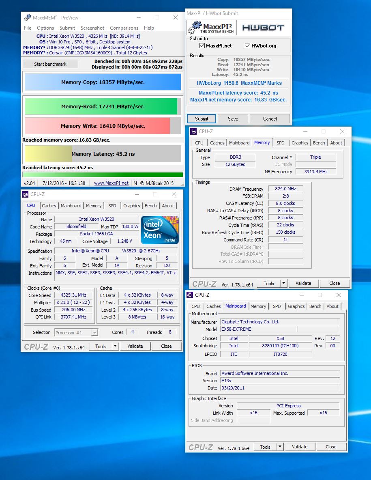Select Memory tab in CPU-Z Mainboard window

click(258, 306)
